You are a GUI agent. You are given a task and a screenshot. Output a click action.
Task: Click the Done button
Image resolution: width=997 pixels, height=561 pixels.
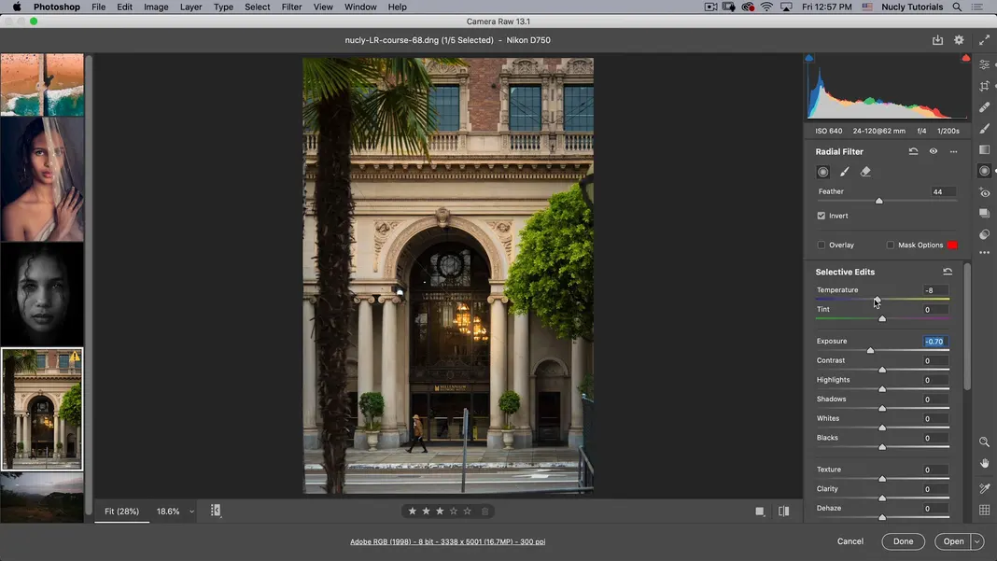pos(903,542)
